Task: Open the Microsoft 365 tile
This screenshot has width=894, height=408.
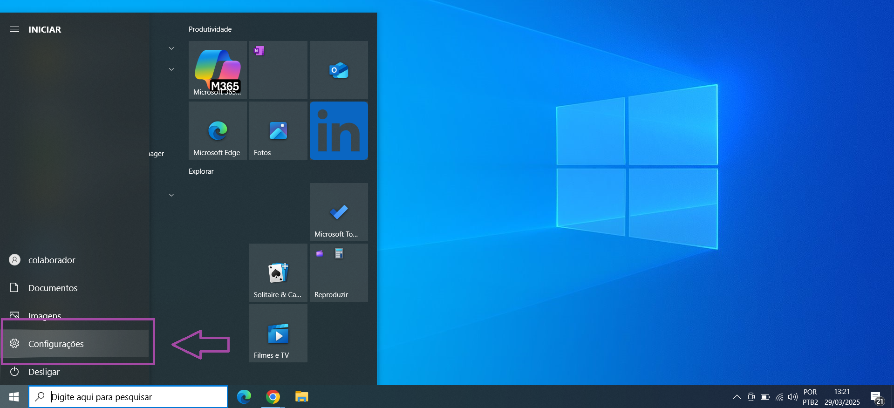Action: tap(218, 70)
